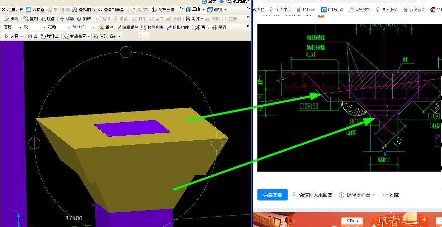Open the iCloud bookmark

point(305,10)
